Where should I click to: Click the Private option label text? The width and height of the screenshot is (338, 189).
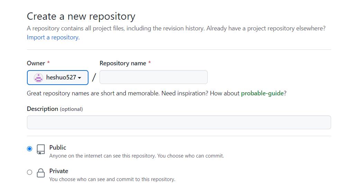pos(59,171)
